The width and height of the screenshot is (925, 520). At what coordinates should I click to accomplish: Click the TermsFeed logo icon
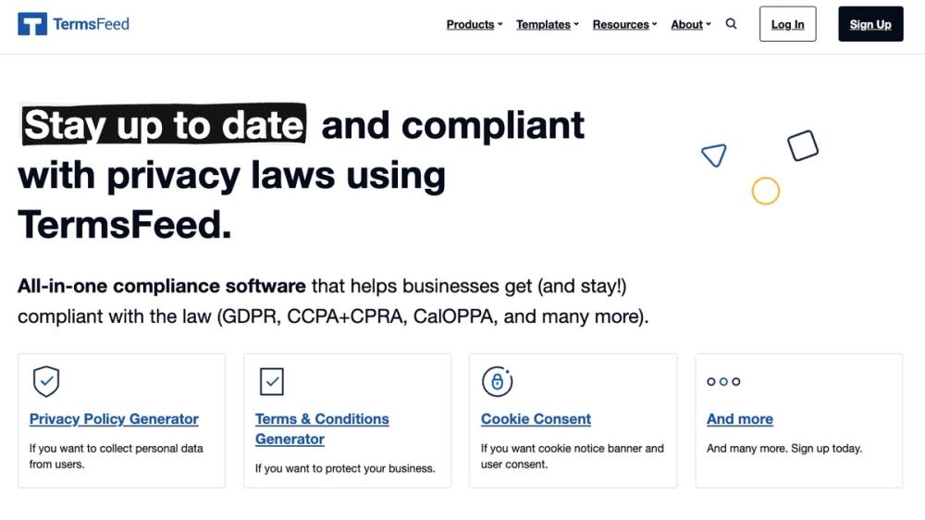[32, 24]
